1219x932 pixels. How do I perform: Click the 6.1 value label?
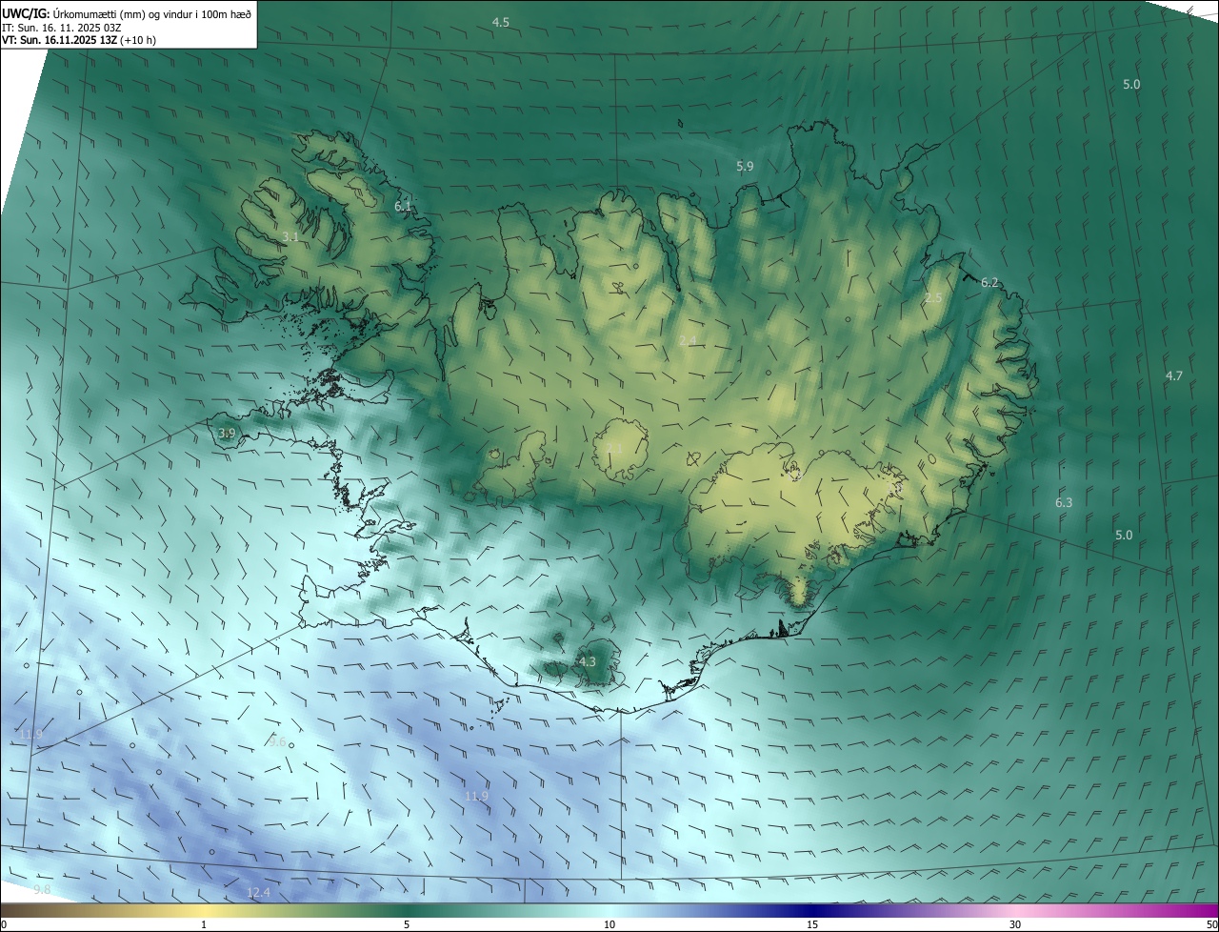(403, 206)
